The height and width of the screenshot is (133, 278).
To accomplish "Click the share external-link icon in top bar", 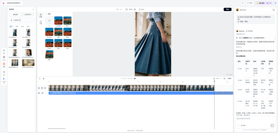I will pyautogui.click(x=243, y=3).
